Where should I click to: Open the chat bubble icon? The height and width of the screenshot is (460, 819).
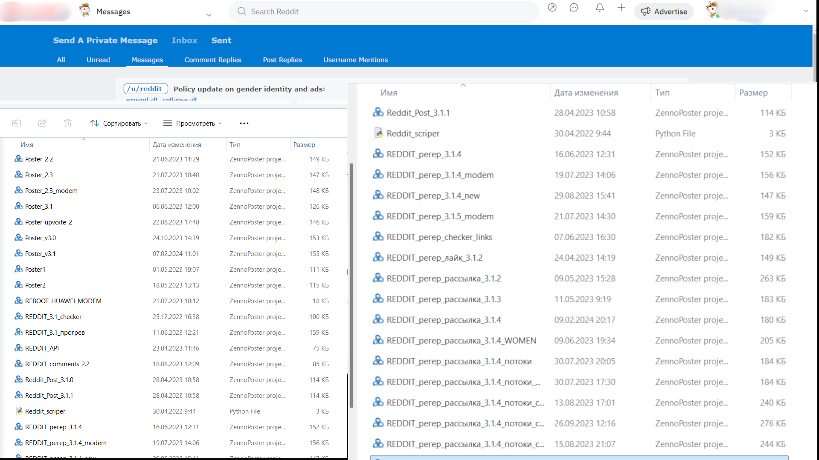click(x=574, y=8)
